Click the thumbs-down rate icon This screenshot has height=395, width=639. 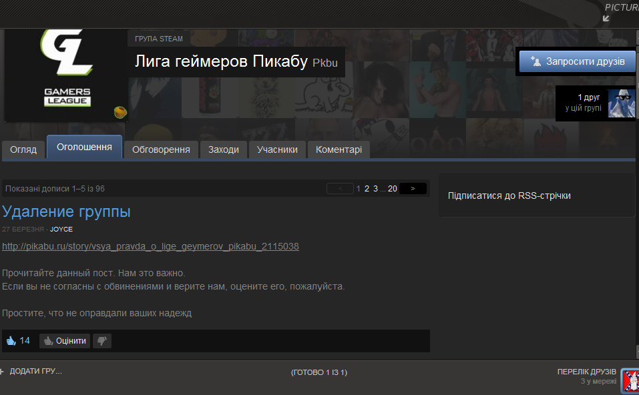101,341
